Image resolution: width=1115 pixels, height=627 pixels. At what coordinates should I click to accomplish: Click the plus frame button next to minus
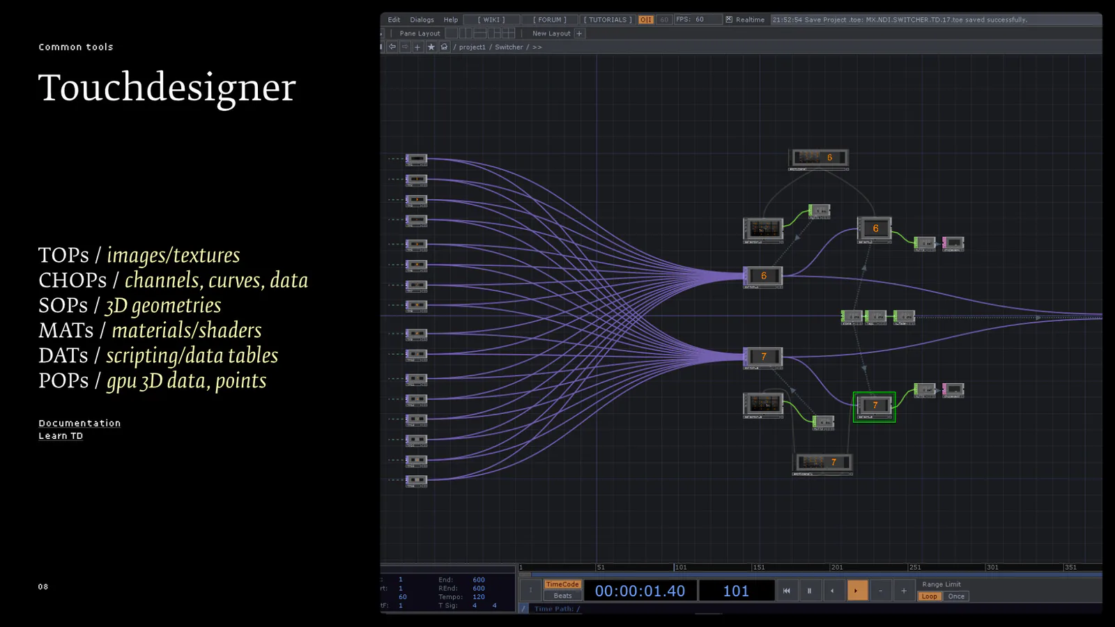point(904,591)
